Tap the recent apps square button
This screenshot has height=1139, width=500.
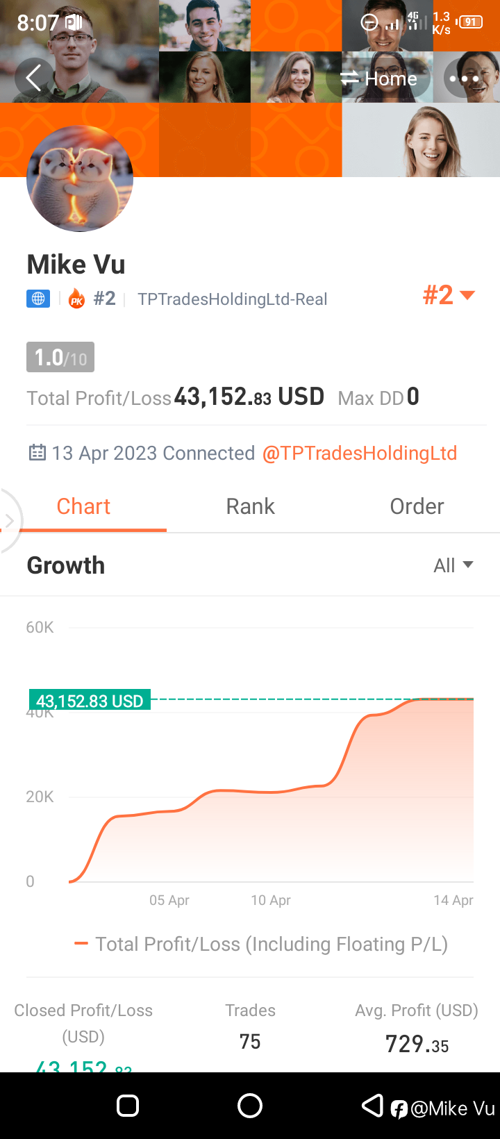pyautogui.click(x=128, y=1106)
